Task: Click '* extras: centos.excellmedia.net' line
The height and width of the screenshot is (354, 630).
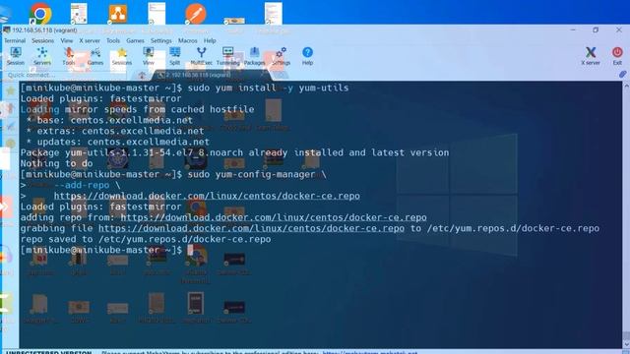Action: pos(115,131)
